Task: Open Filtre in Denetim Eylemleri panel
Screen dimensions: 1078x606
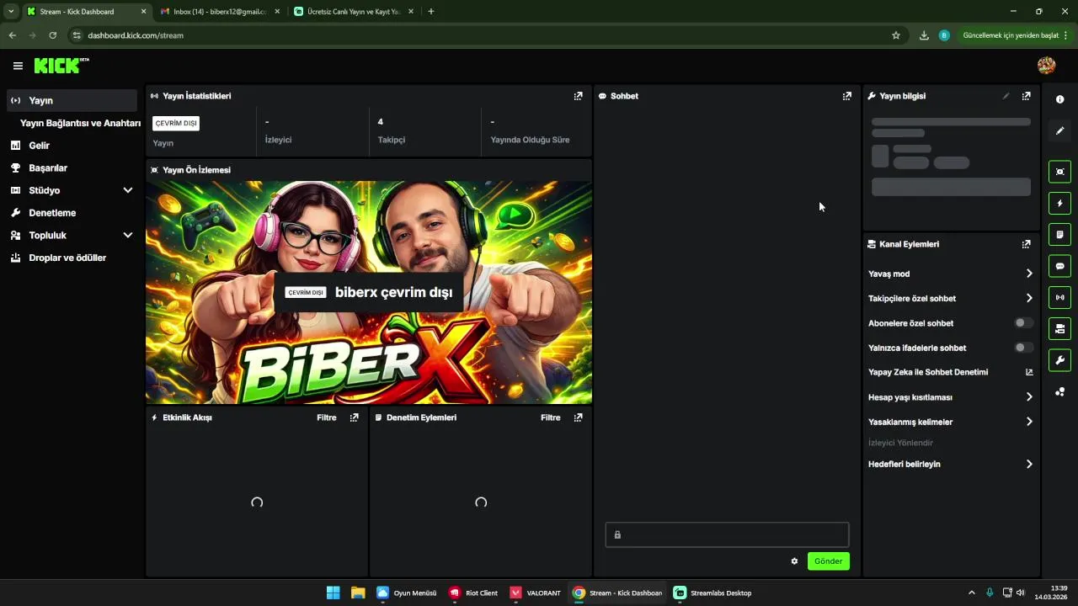Action: click(551, 417)
